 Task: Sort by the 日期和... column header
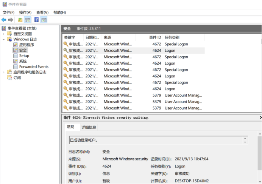(x=92, y=37)
